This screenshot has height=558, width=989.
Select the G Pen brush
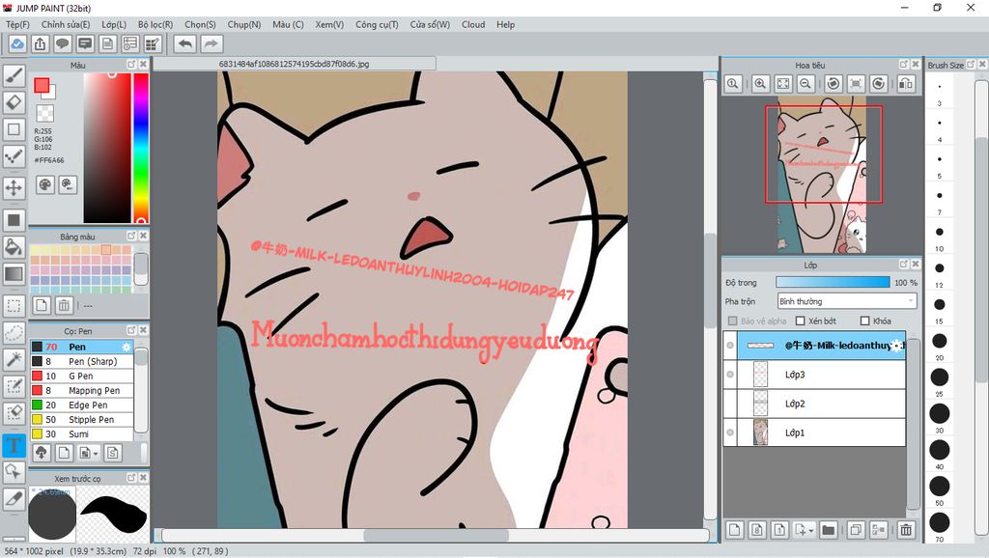coord(82,376)
